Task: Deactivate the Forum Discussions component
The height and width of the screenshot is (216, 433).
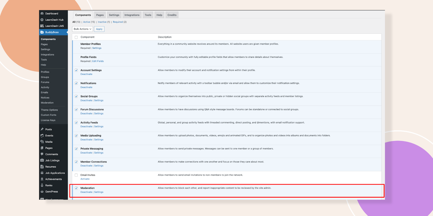Action: pos(86,114)
